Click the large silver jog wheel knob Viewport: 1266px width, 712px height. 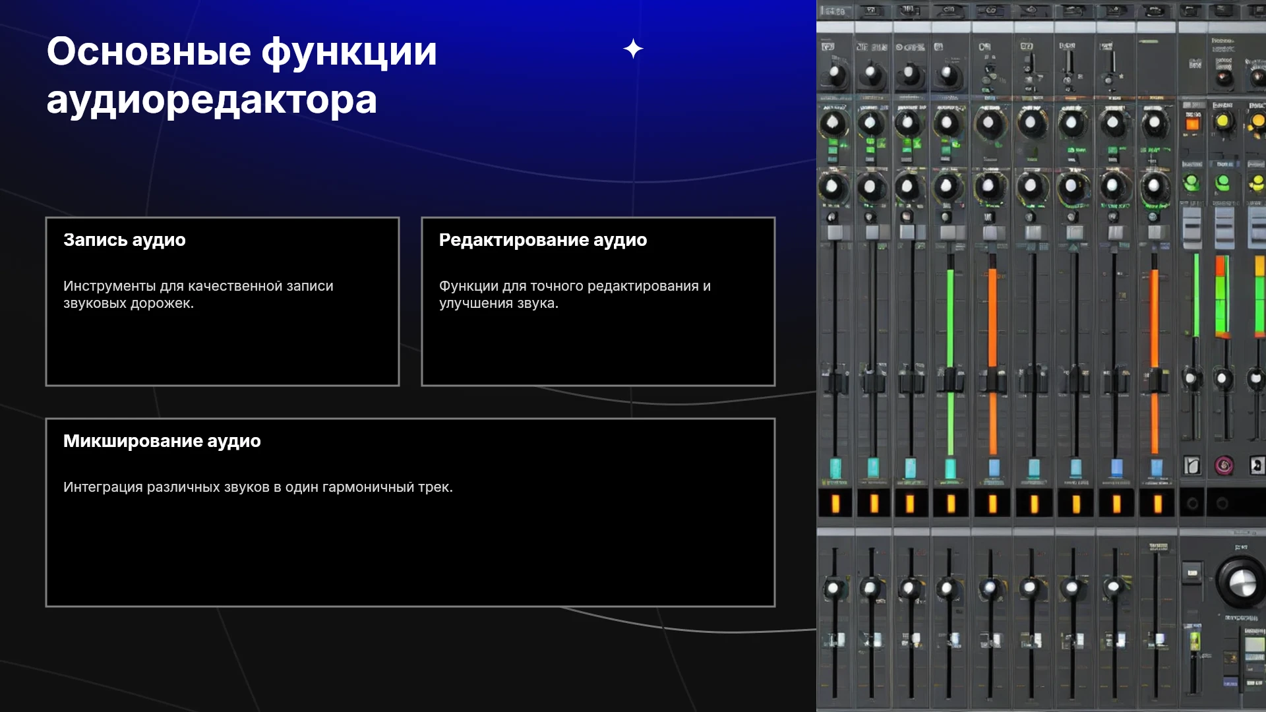tap(1242, 583)
